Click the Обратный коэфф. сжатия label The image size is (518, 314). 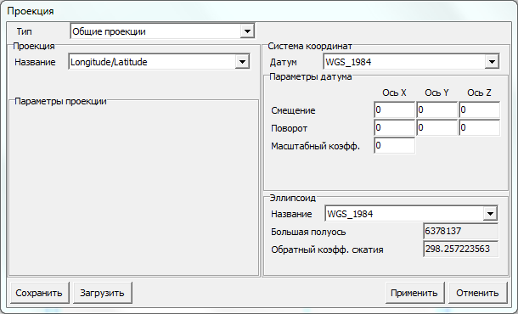click(327, 250)
